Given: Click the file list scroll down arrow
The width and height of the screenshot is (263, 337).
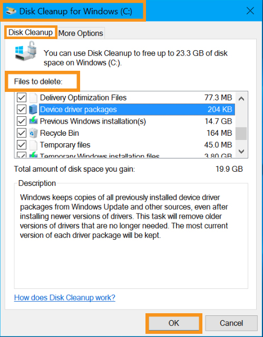Looking at the screenshot, I should (x=241, y=152).
